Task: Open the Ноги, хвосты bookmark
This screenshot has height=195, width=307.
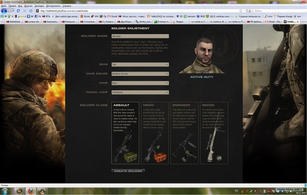Action: (131, 16)
